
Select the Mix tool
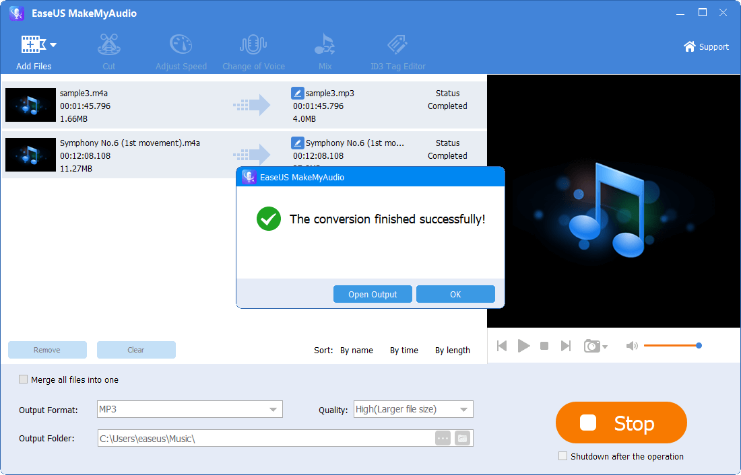point(325,47)
